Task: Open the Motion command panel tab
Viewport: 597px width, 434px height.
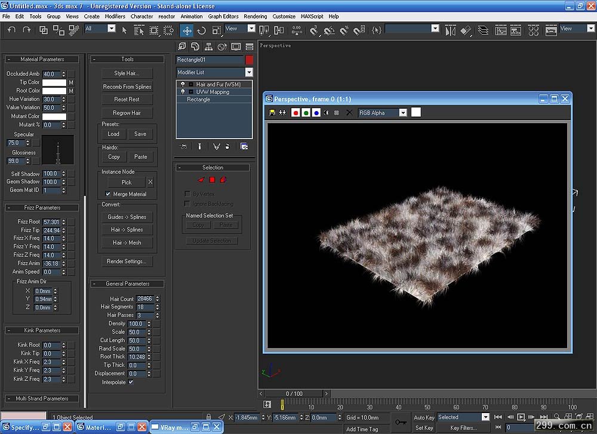Action: point(222,47)
